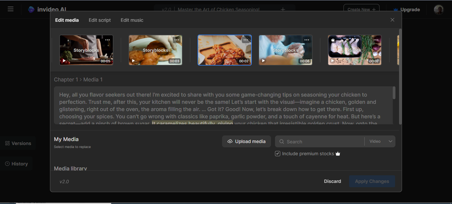Select the 00:03 chicken plate thumbnail
Viewport: 452px width, 204px height.
click(155, 50)
